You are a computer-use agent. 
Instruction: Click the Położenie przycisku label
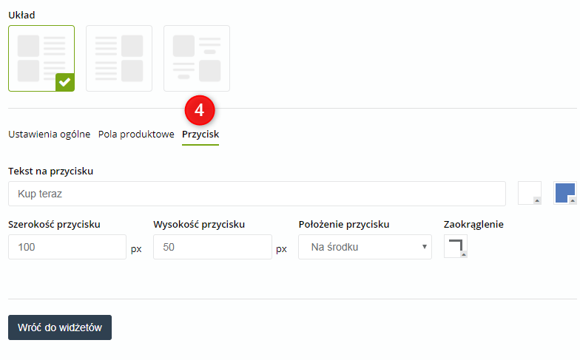click(344, 225)
